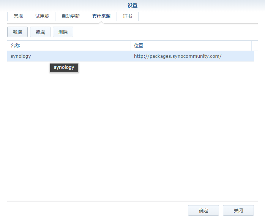The height and width of the screenshot is (218, 265).
Task: Open the 试用版 tab
Action: pyautogui.click(x=42, y=16)
